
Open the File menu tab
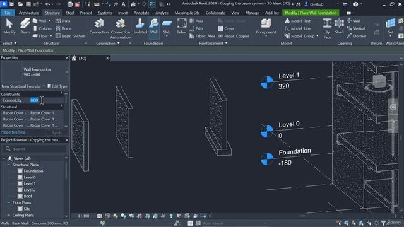pyautogui.click(x=8, y=13)
